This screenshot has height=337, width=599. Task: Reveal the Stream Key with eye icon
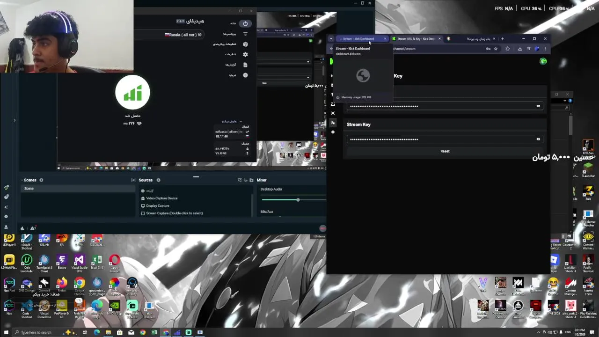(538, 139)
